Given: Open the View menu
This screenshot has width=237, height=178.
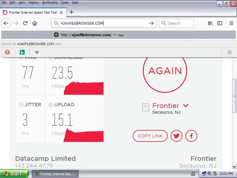Looking at the screenshot, I should (x=22, y=3).
